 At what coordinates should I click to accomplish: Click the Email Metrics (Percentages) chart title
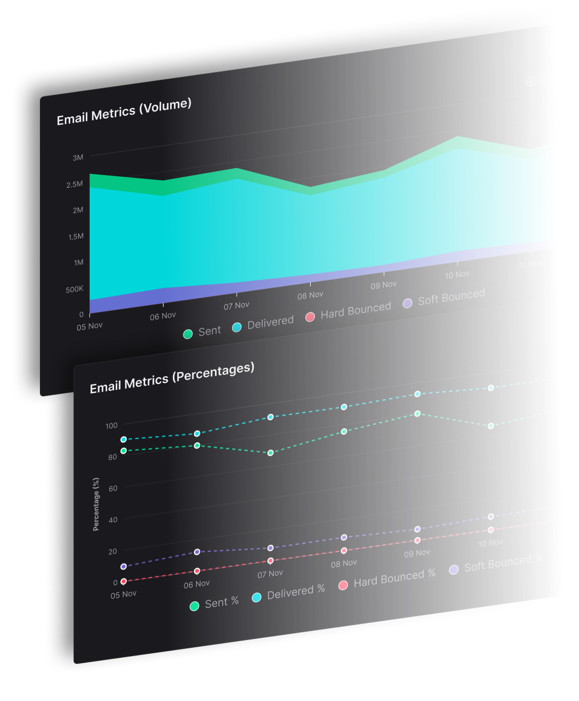pyautogui.click(x=172, y=378)
